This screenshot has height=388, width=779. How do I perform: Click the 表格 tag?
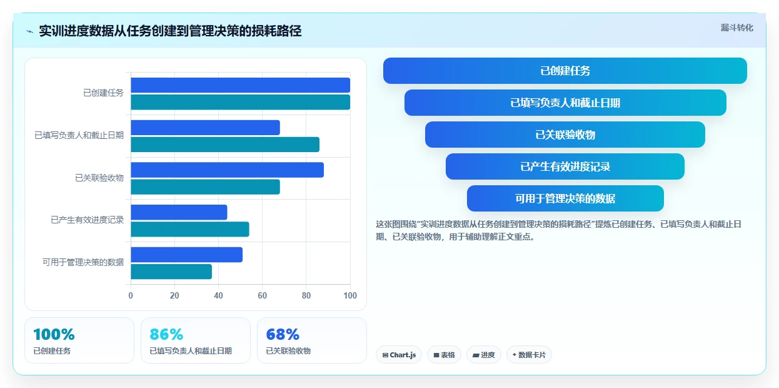[x=444, y=355]
